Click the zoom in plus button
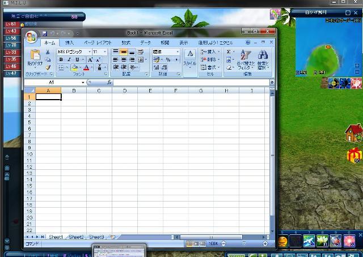 click(x=265, y=243)
